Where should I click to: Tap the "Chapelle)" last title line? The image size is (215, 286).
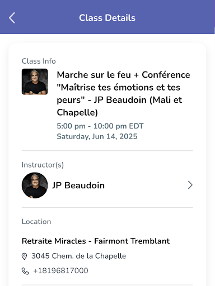point(77,112)
